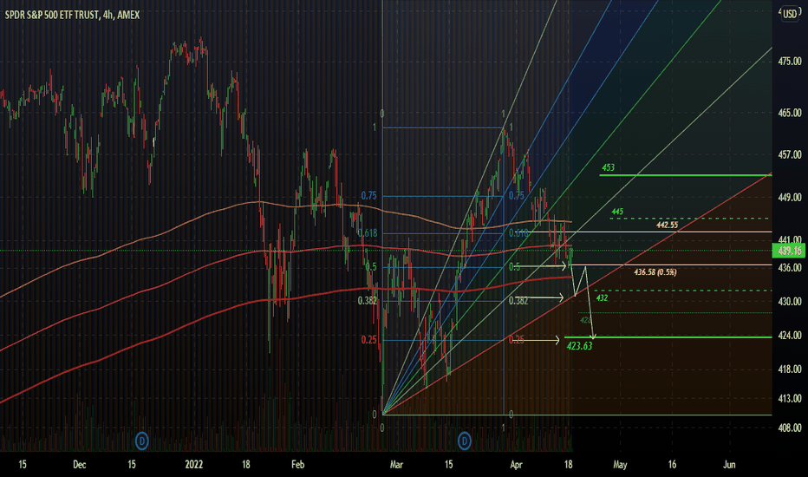Click the 2022 label on time axis

coord(193,465)
